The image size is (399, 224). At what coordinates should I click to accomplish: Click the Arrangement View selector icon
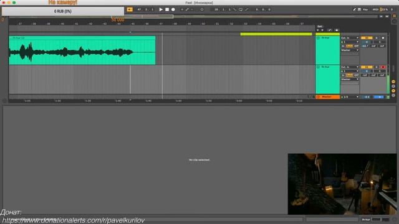pos(395,16)
